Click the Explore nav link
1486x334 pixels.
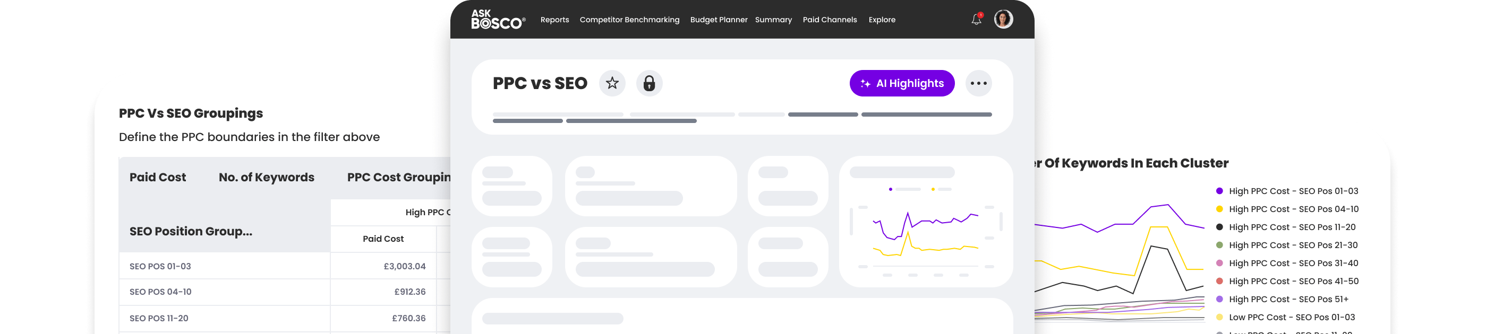coord(882,20)
